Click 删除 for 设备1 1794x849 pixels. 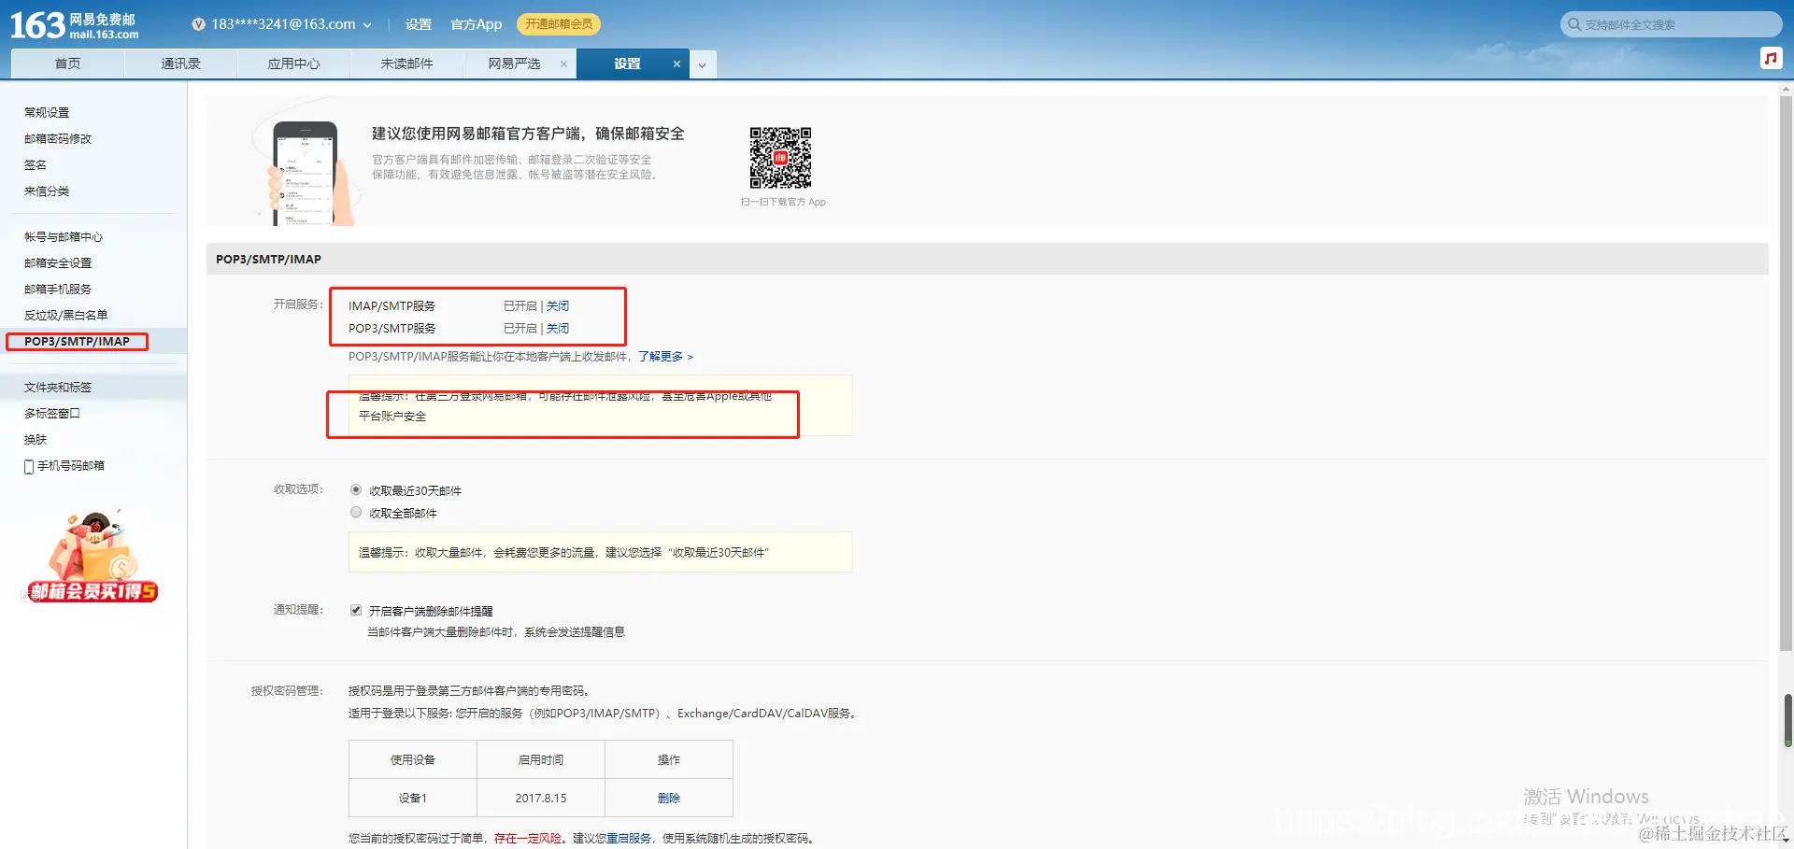(x=669, y=799)
